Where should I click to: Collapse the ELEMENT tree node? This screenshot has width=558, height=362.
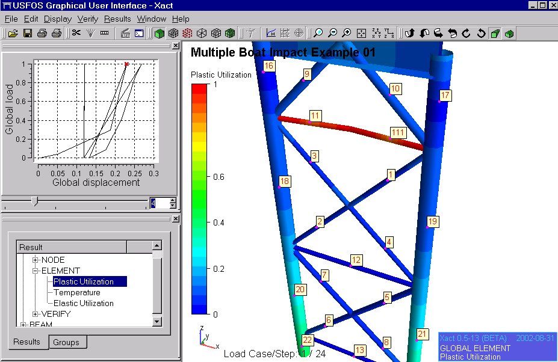tap(36, 271)
